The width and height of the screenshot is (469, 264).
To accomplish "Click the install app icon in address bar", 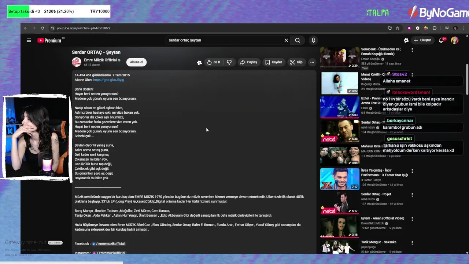I will (390, 28).
